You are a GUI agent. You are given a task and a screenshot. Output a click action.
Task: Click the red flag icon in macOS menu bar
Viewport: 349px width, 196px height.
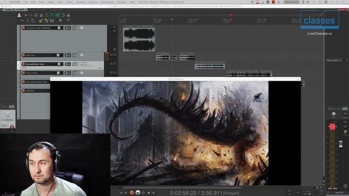273,2
